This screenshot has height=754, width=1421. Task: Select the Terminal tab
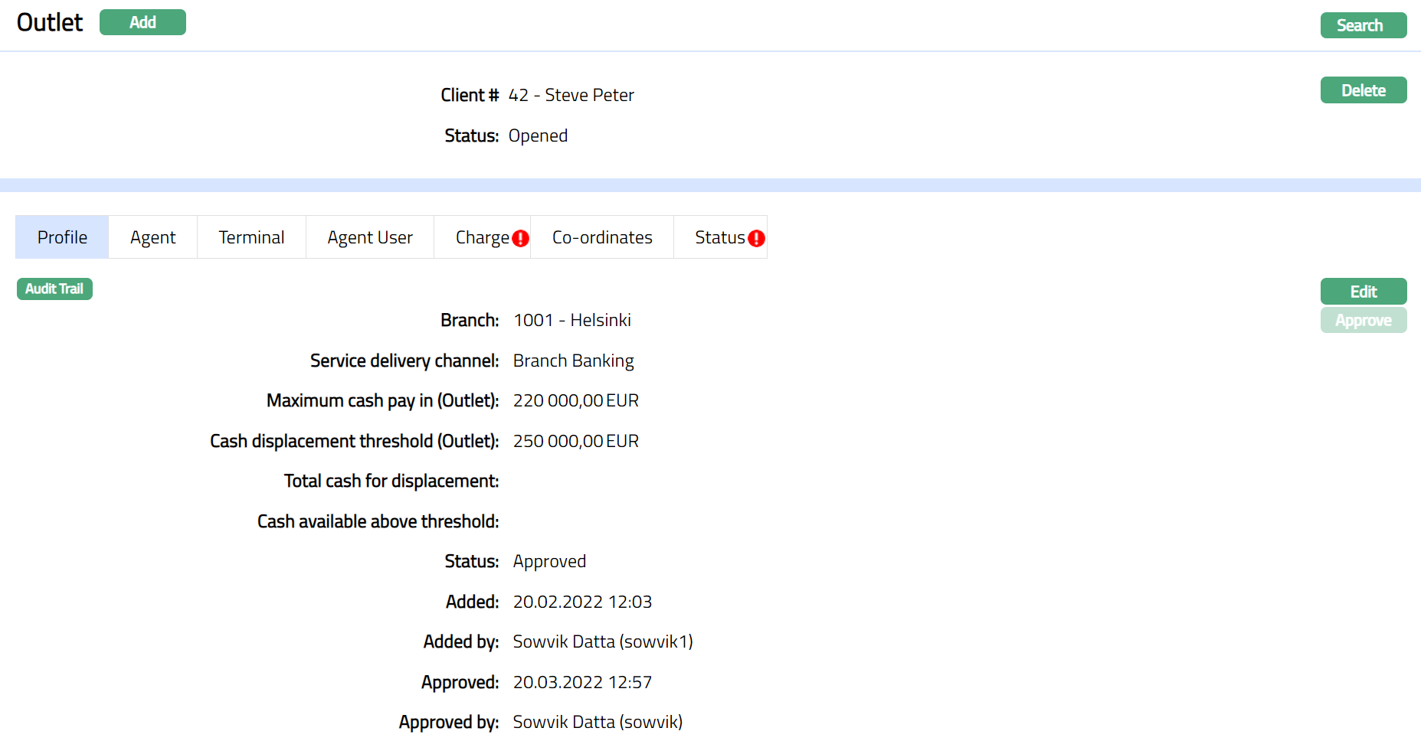(251, 238)
